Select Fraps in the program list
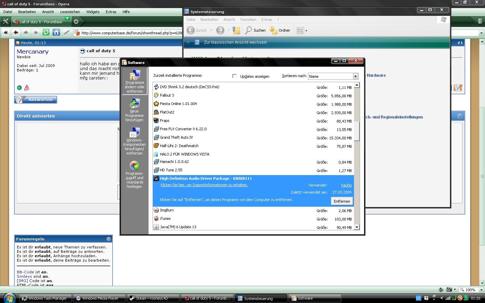The image size is (485, 303). click(253, 121)
